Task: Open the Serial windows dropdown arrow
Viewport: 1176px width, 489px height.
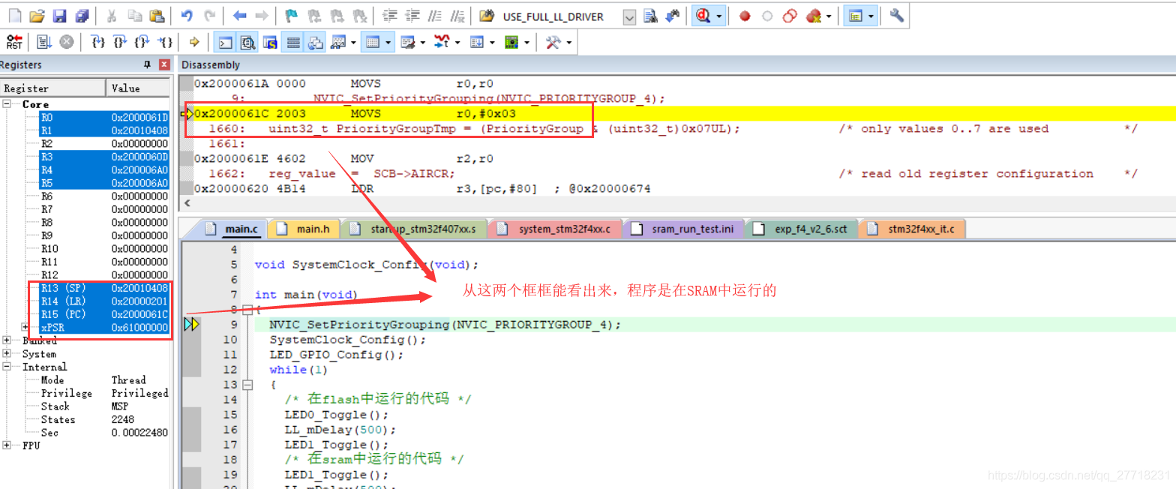Action: click(x=423, y=42)
